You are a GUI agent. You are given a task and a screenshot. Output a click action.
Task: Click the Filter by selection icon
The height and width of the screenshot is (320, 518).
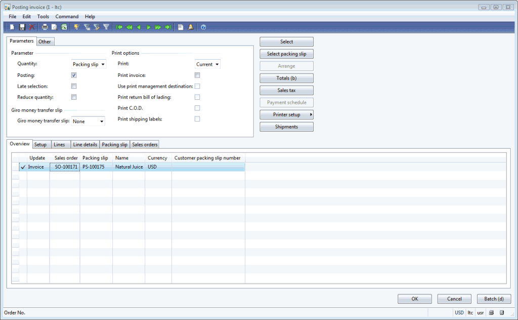tap(87, 27)
